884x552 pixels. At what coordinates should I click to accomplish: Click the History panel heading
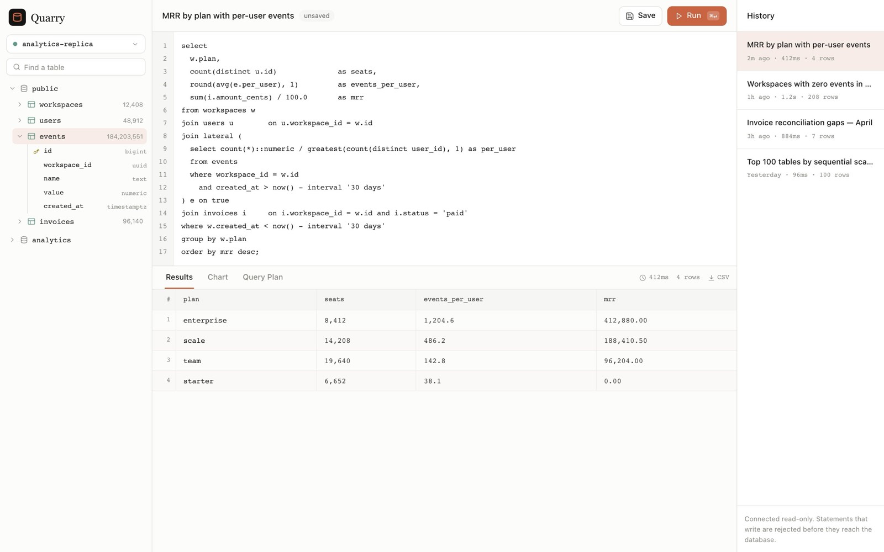click(x=760, y=16)
